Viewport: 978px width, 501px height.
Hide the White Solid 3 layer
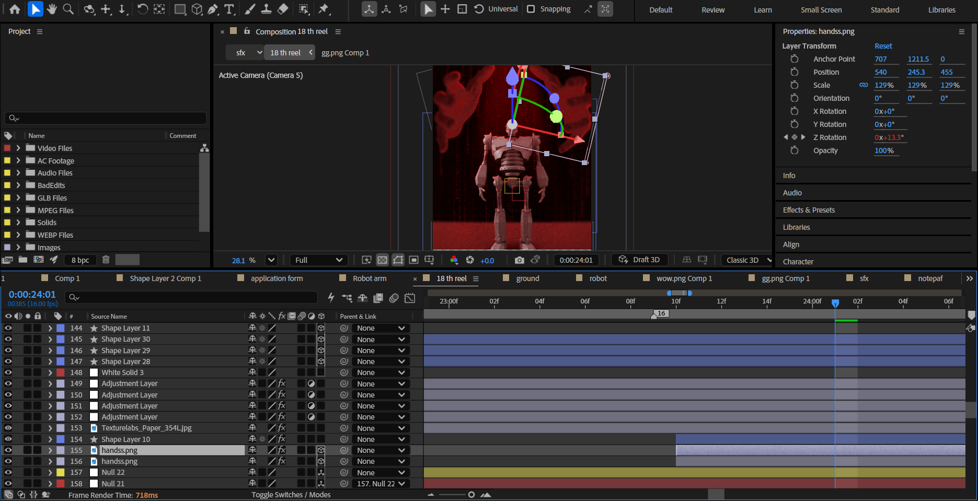click(8, 372)
